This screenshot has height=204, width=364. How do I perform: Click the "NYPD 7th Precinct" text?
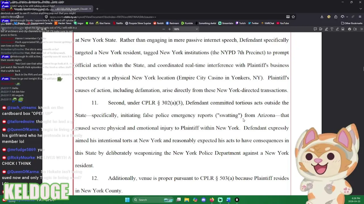[x=243, y=53]
